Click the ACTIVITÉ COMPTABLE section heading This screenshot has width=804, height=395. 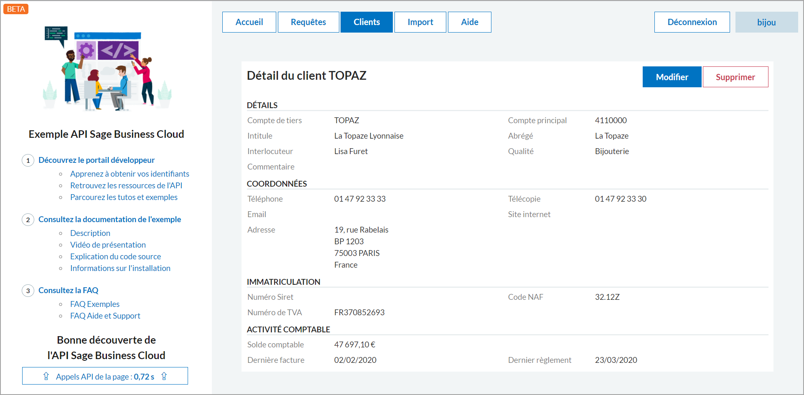point(288,329)
